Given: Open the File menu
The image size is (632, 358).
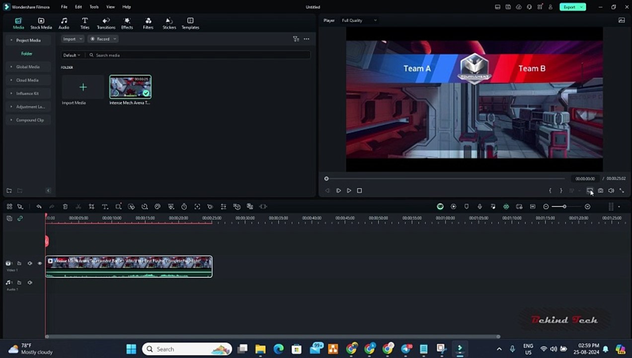Looking at the screenshot, I should pos(64,7).
